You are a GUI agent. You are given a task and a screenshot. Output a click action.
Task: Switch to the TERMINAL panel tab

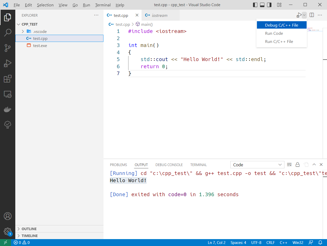coord(198,165)
